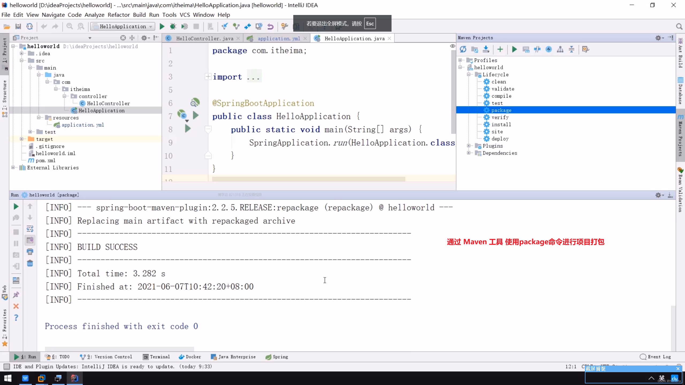Start debugging with the bug icon
Viewport: 685px width, 385px height.
point(173,26)
